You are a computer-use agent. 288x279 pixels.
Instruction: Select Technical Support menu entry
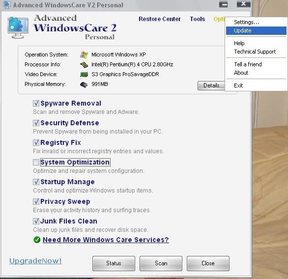click(256, 52)
